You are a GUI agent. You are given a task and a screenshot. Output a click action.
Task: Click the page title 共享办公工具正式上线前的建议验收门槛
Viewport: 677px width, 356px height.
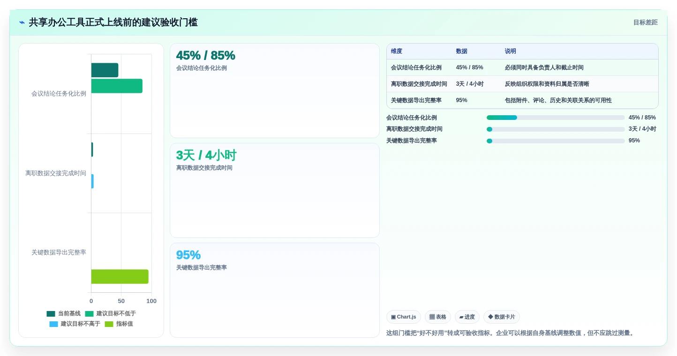113,22
